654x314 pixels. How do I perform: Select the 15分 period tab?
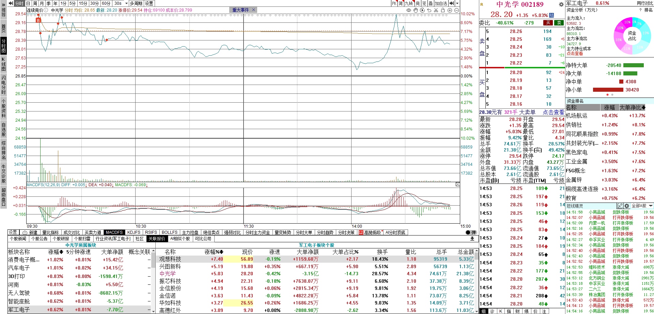pyautogui.click(x=83, y=3)
